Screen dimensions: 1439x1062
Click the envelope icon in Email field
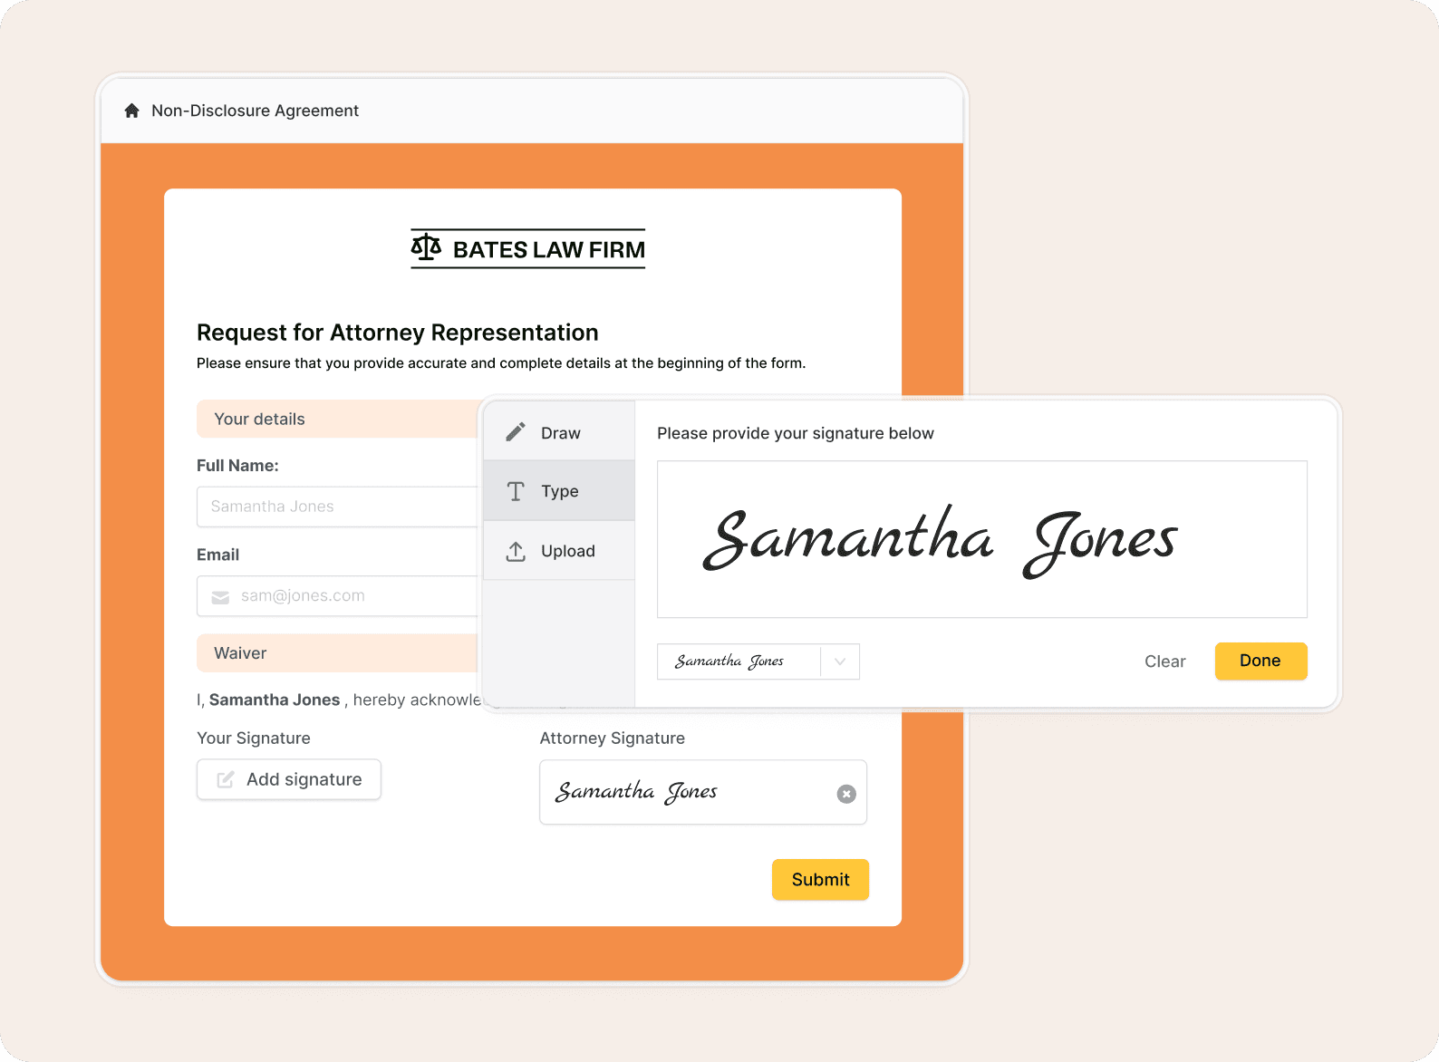click(x=220, y=597)
